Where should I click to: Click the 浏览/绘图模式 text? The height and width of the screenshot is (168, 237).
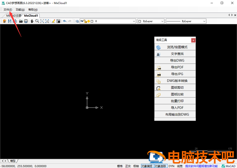coord(177,47)
